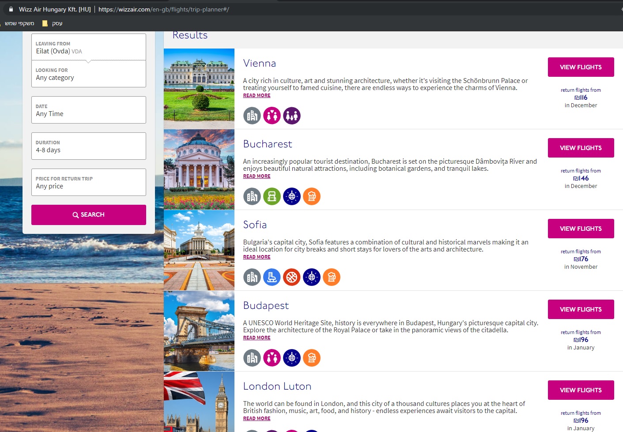Click the 'in November' text for Sofia

point(581,267)
